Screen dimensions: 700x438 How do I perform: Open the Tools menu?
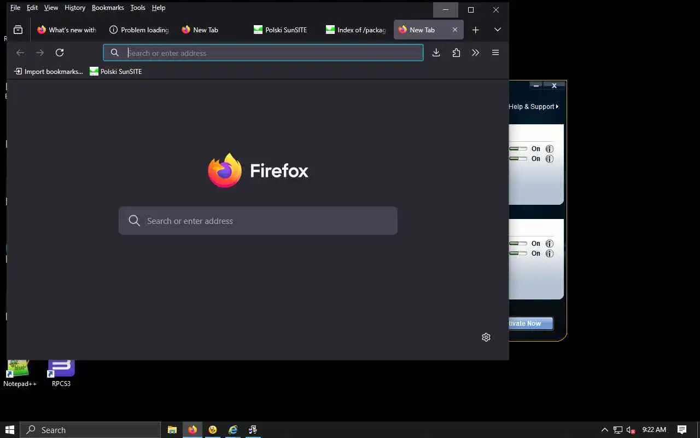click(138, 8)
